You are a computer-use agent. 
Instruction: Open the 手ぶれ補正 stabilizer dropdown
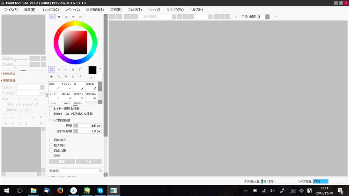click(267, 16)
